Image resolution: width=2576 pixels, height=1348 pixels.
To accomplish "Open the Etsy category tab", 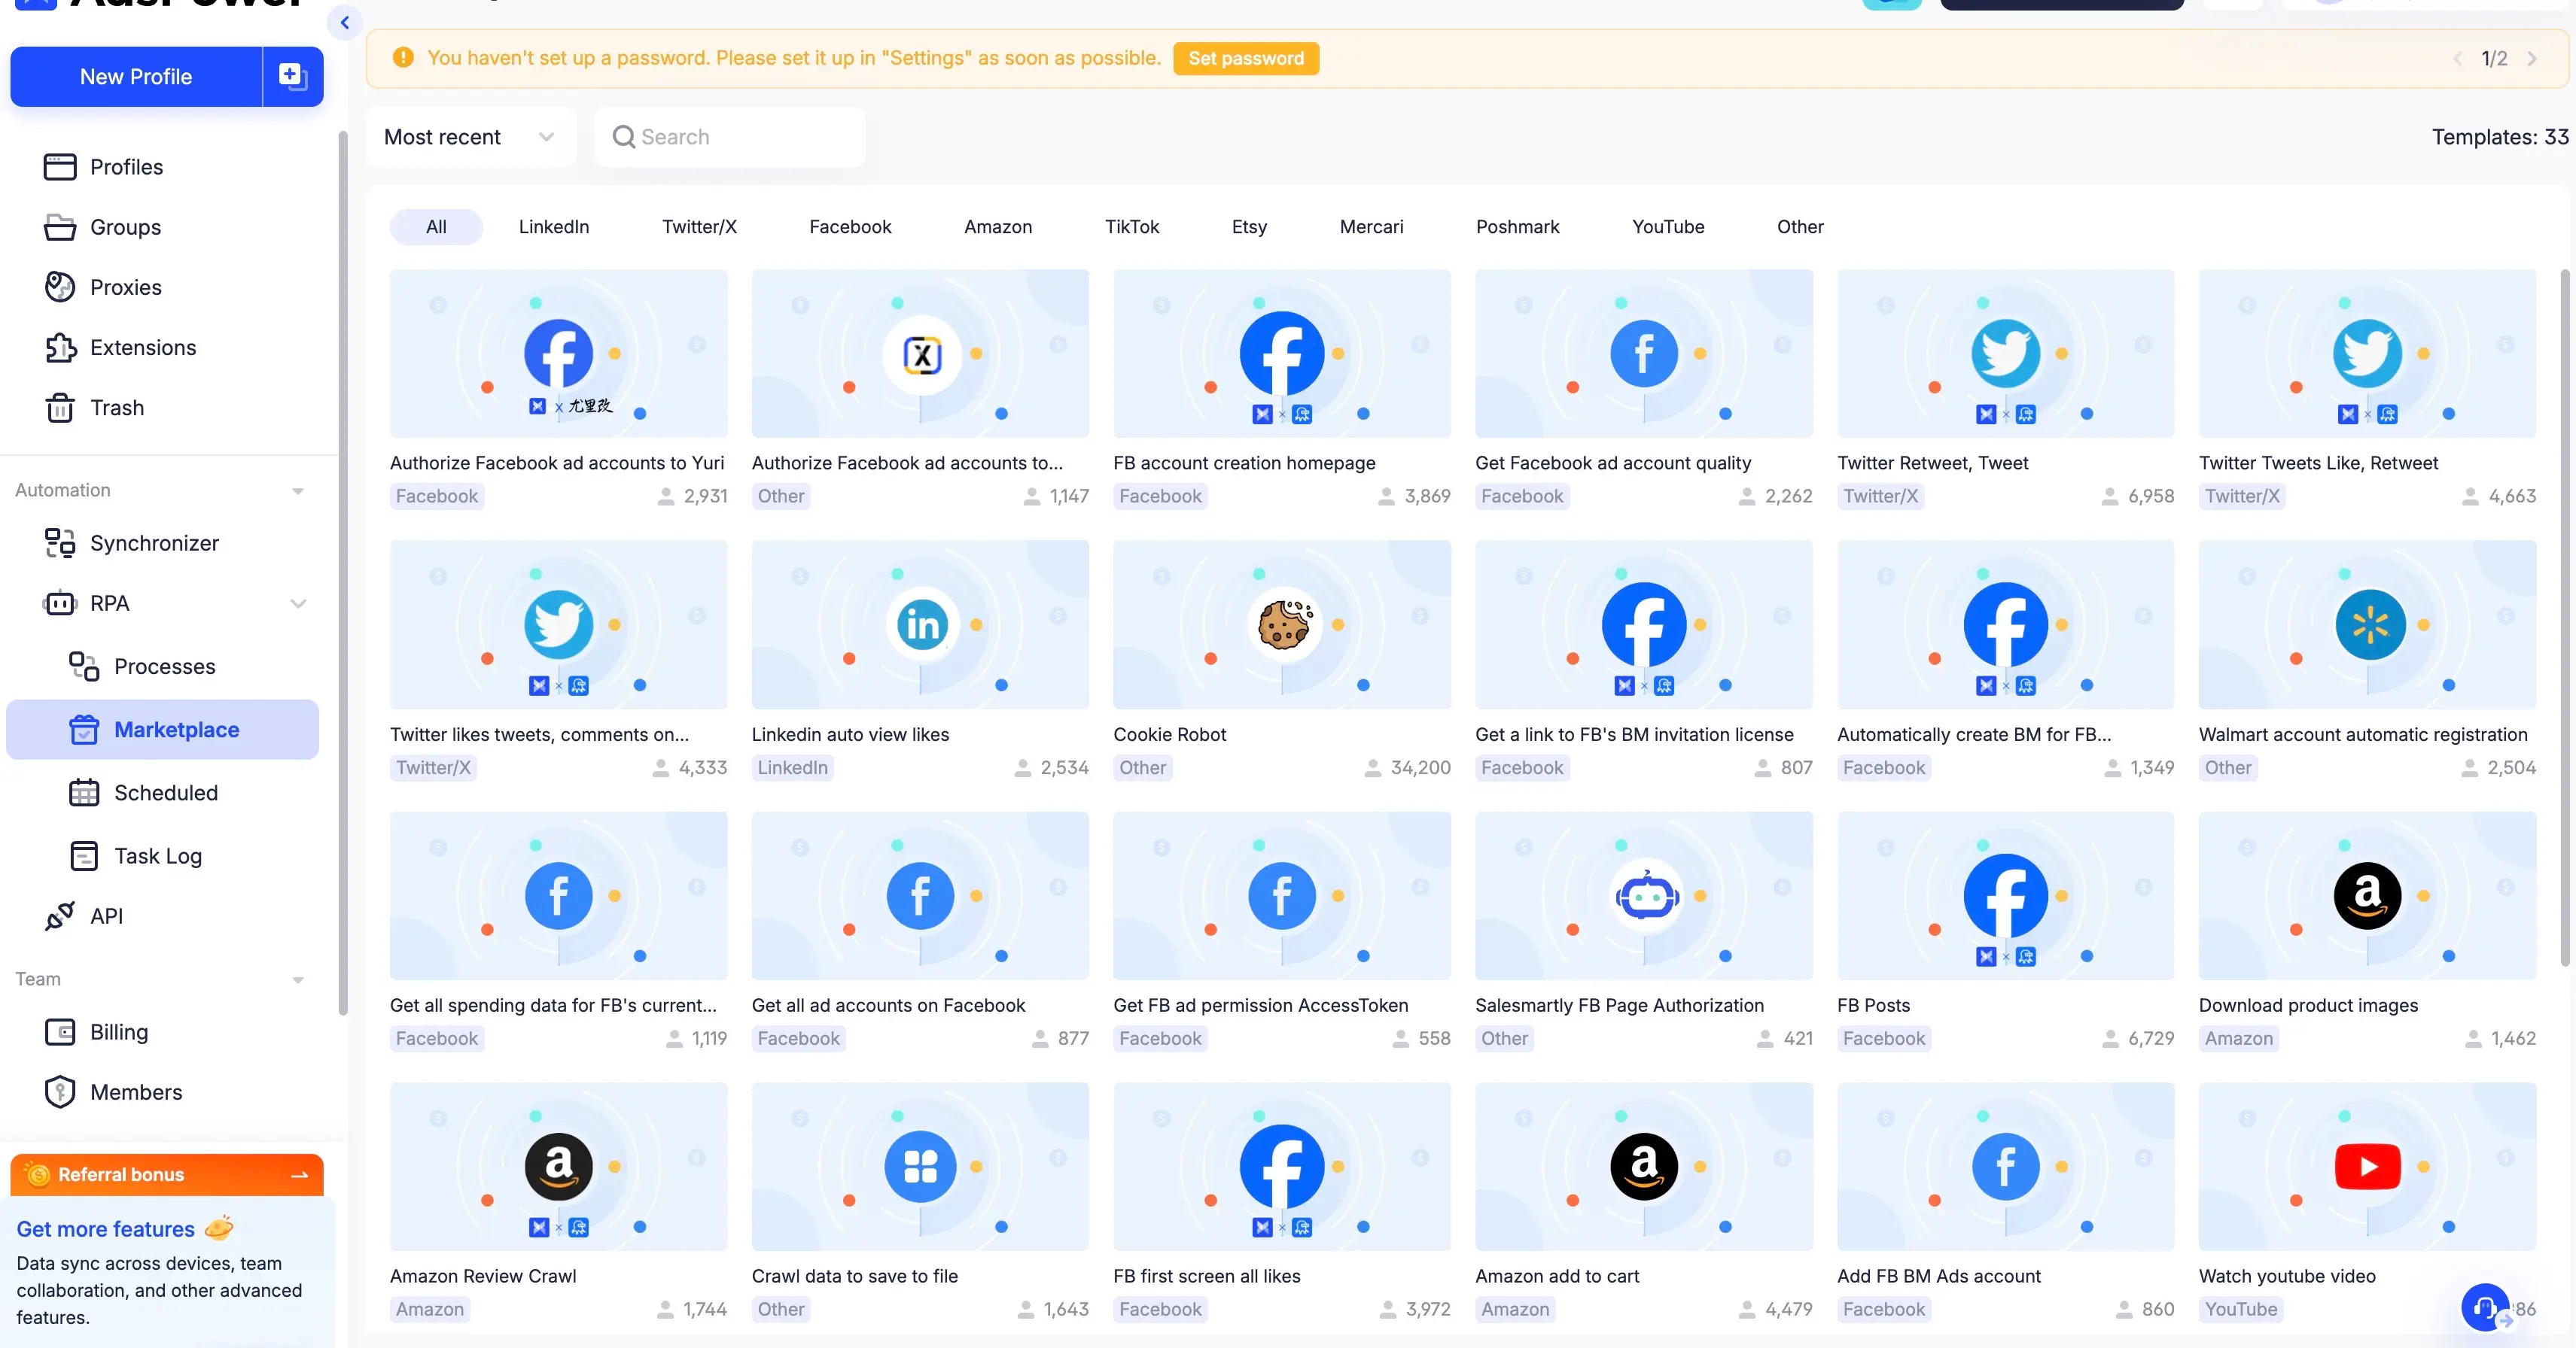I will pos(1249,227).
